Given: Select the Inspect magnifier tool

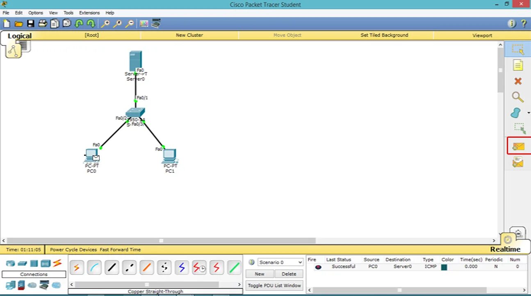Looking at the screenshot, I should click(518, 97).
